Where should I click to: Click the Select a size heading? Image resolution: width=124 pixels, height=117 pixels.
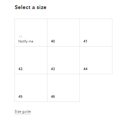[31, 7]
